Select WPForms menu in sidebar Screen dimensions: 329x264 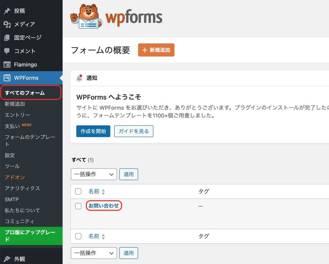31,78
